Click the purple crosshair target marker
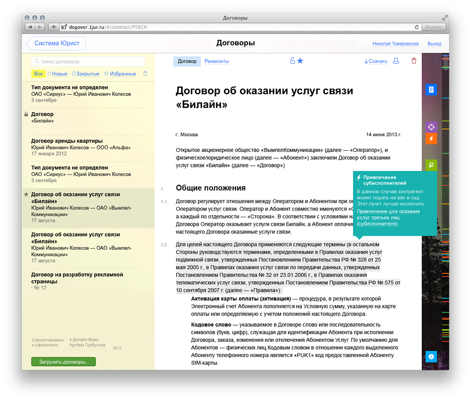Image resolution: width=471 pixels, height=400 pixels. [x=431, y=127]
